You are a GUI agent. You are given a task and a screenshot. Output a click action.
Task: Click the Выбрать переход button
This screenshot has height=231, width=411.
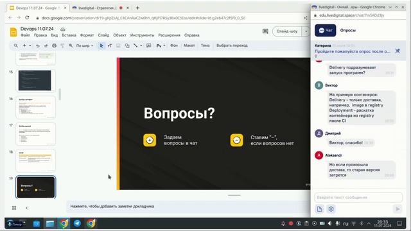232,46
